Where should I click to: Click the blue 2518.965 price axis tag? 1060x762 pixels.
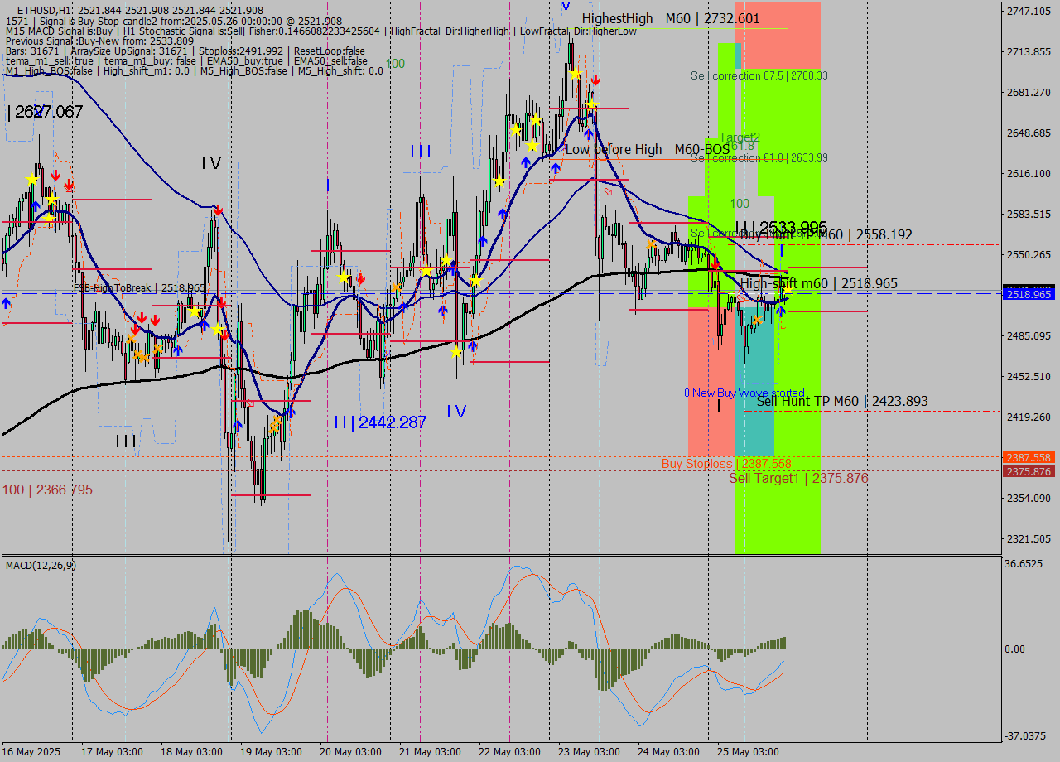coord(1029,294)
